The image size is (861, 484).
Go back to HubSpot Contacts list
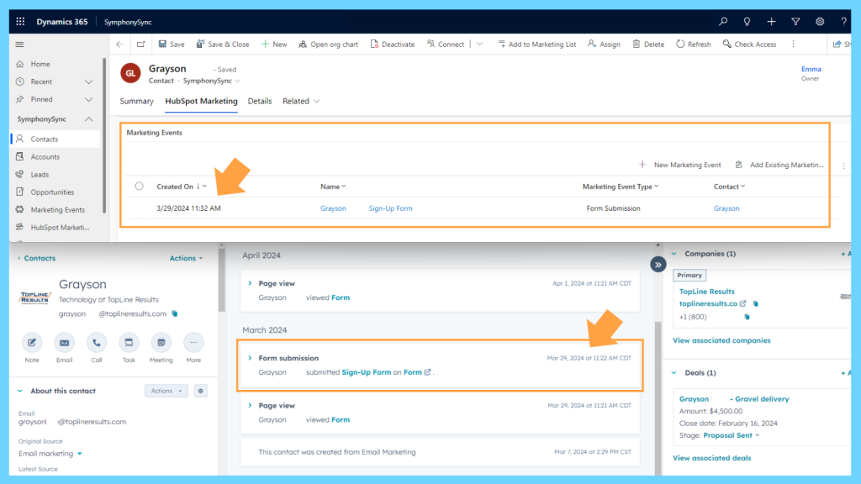tap(36, 258)
